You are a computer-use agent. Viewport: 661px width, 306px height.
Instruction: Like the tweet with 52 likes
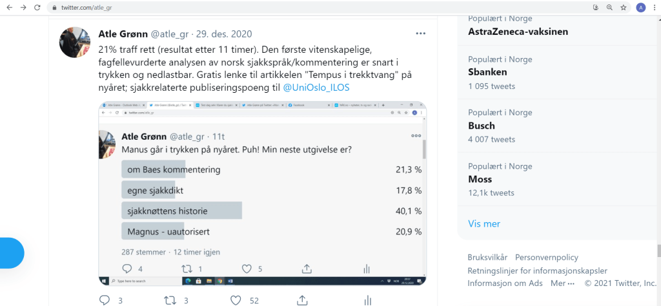(x=236, y=300)
